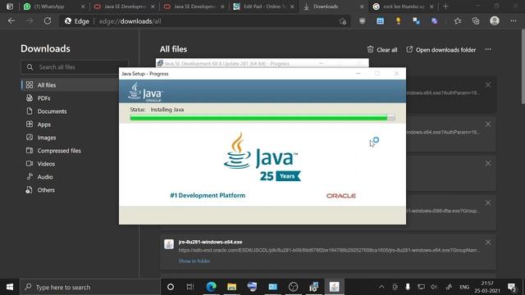Open Task View in the taskbar
The width and height of the screenshot is (525, 295).
190,287
